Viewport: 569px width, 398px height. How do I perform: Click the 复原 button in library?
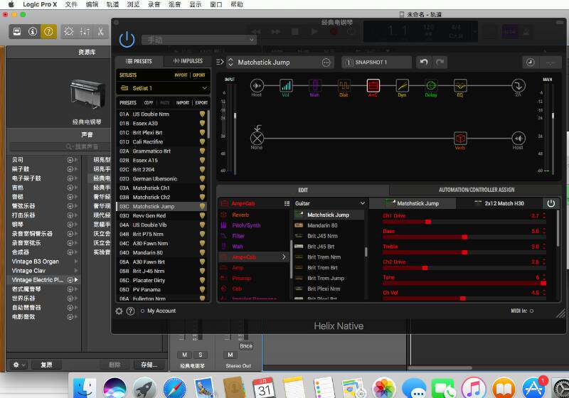point(46,365)
